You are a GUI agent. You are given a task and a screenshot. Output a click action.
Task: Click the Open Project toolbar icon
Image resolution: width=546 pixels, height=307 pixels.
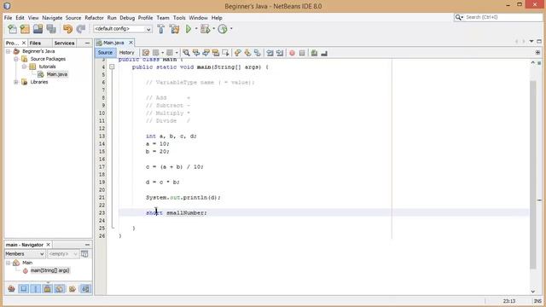point(38,29)
